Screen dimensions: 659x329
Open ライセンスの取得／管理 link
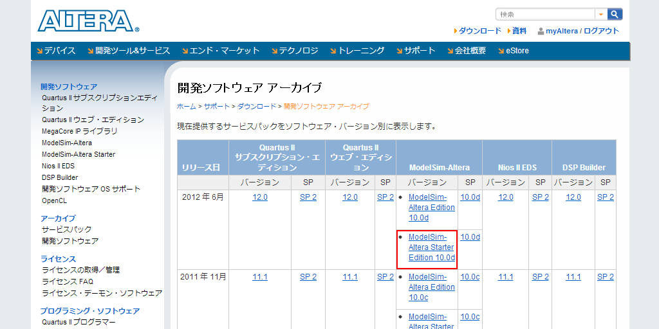80,270
